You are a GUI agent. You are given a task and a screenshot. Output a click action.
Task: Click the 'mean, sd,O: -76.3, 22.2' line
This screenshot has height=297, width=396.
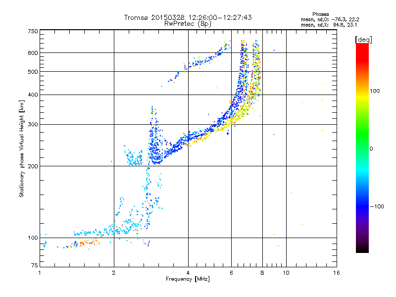pyautogui.click(x=330, y=19)
